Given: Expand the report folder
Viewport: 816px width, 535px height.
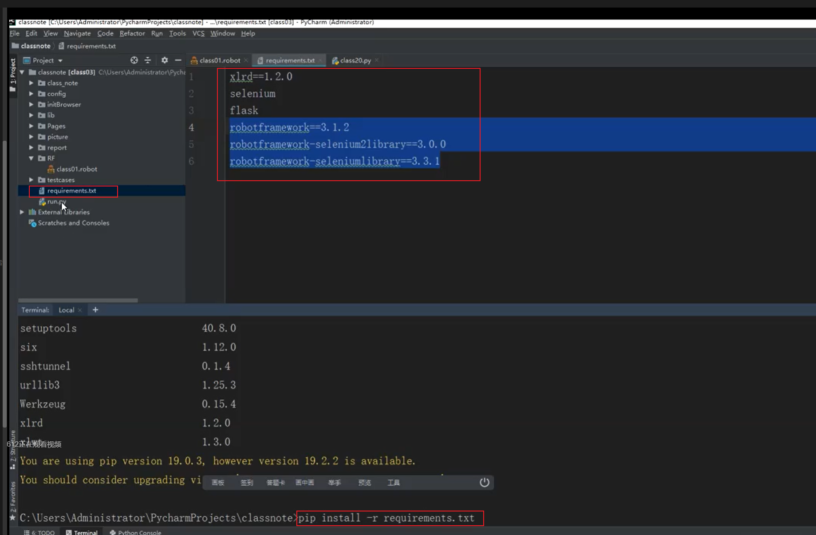Looking at the screenshot, I should [31, 147].
